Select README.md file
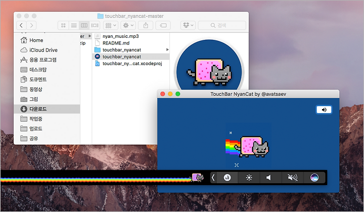Screen dimensions: 364x212 tap(131, 43)
